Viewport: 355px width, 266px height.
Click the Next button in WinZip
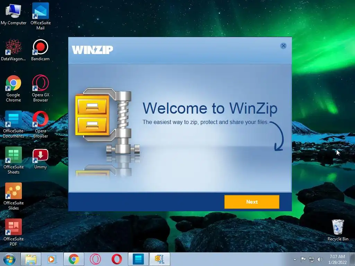[x=252, y=202]
